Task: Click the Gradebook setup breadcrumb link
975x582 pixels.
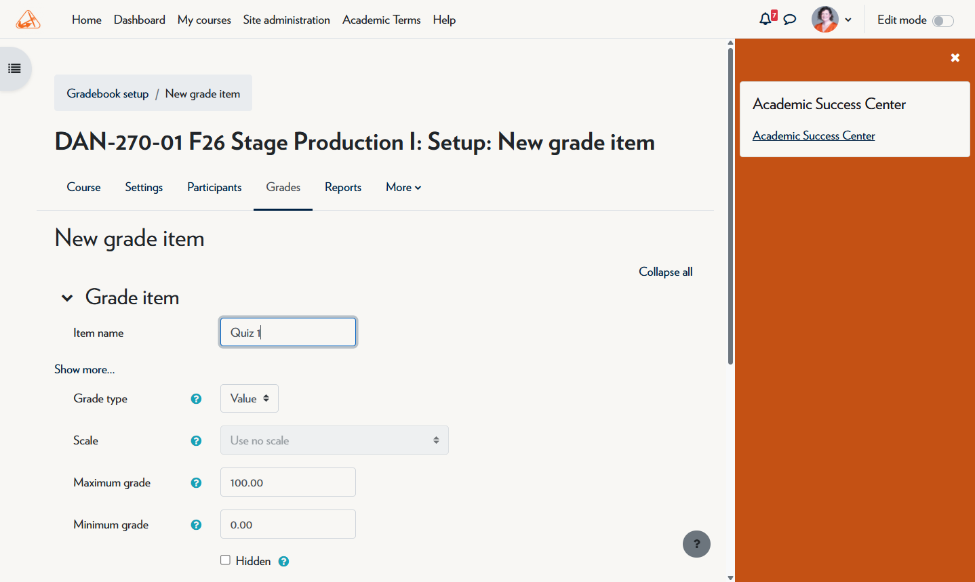Action: (108, 93)
